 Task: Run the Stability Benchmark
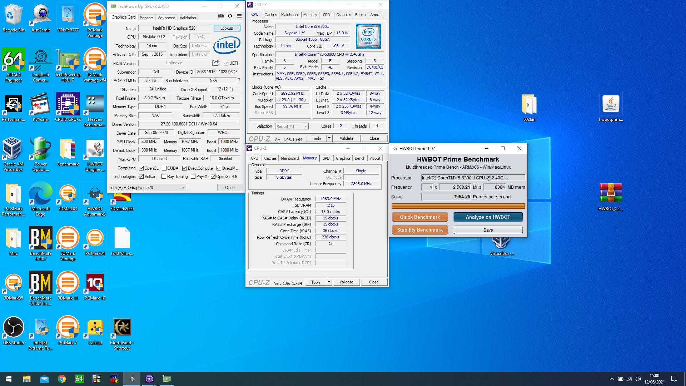(420, 230)
